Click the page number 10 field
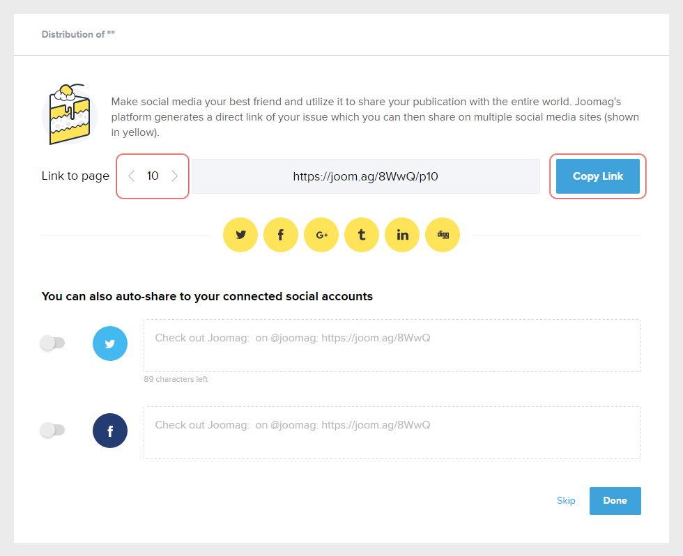The height and width of the screenshot is (556, 683). coord(153,176)
